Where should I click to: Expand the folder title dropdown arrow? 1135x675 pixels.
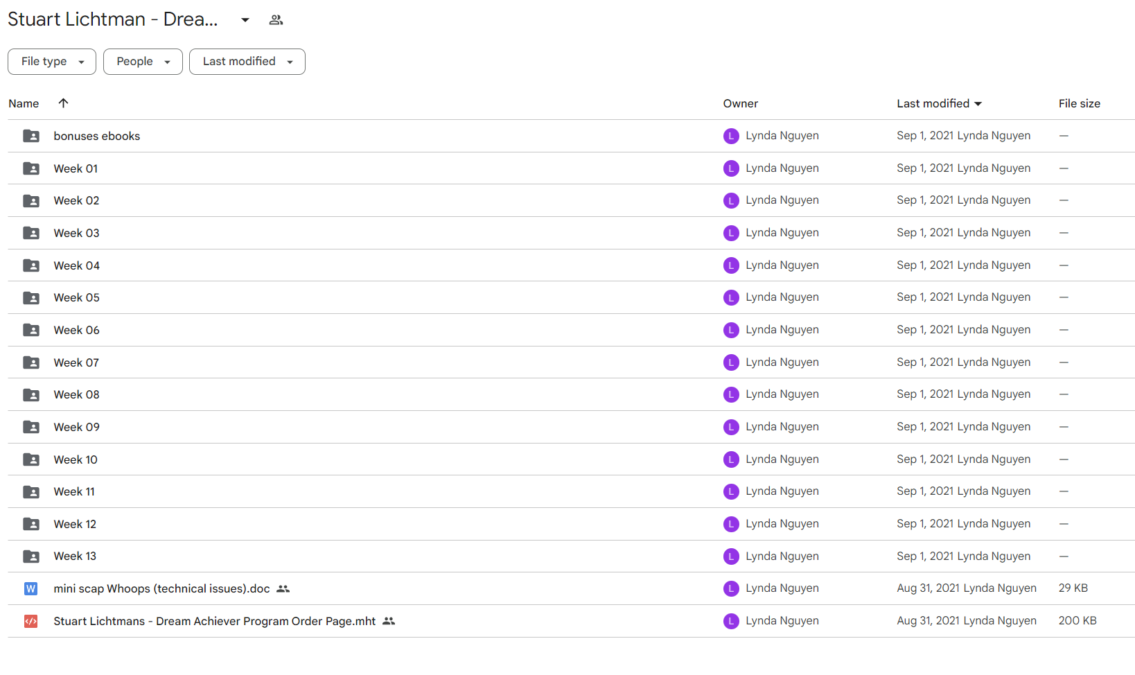click(x=245, y=20)
